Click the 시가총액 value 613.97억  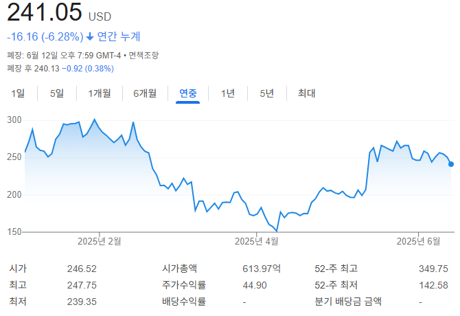point(262,269)
